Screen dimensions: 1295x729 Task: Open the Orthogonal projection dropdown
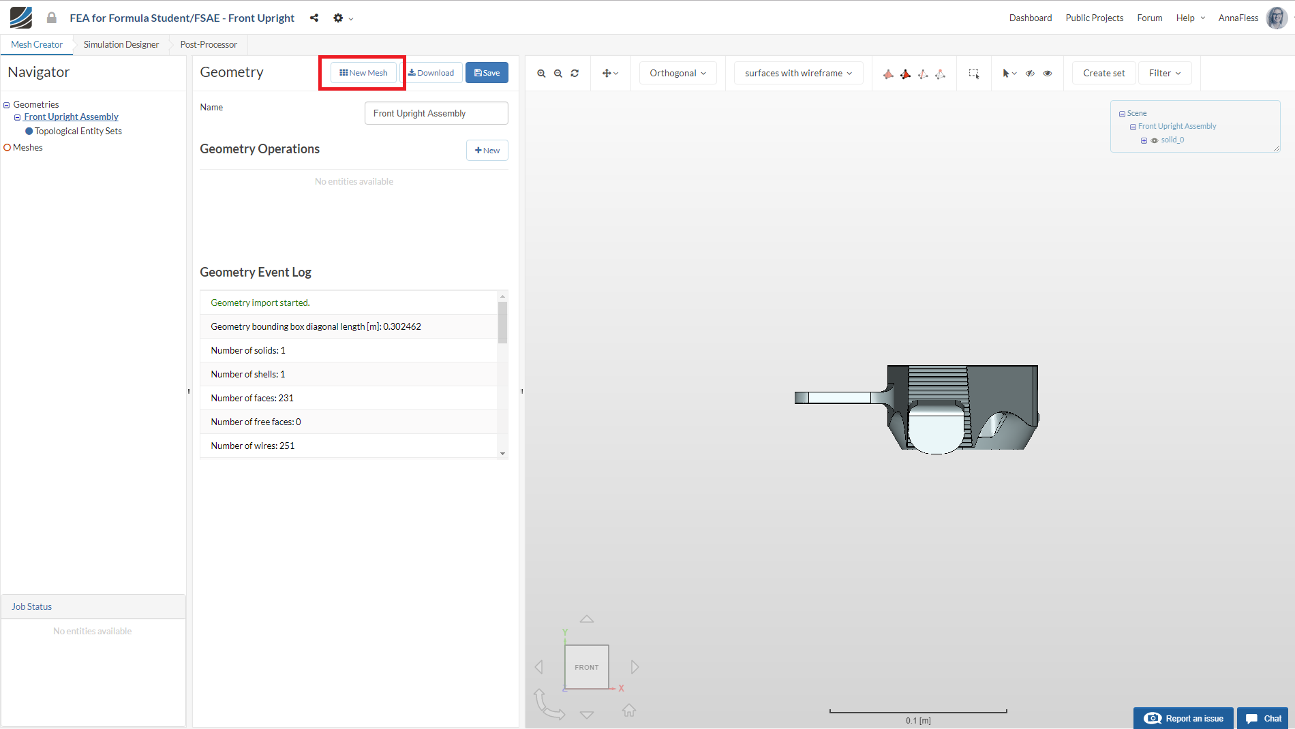pyautogui.click(x=677, y=74)
